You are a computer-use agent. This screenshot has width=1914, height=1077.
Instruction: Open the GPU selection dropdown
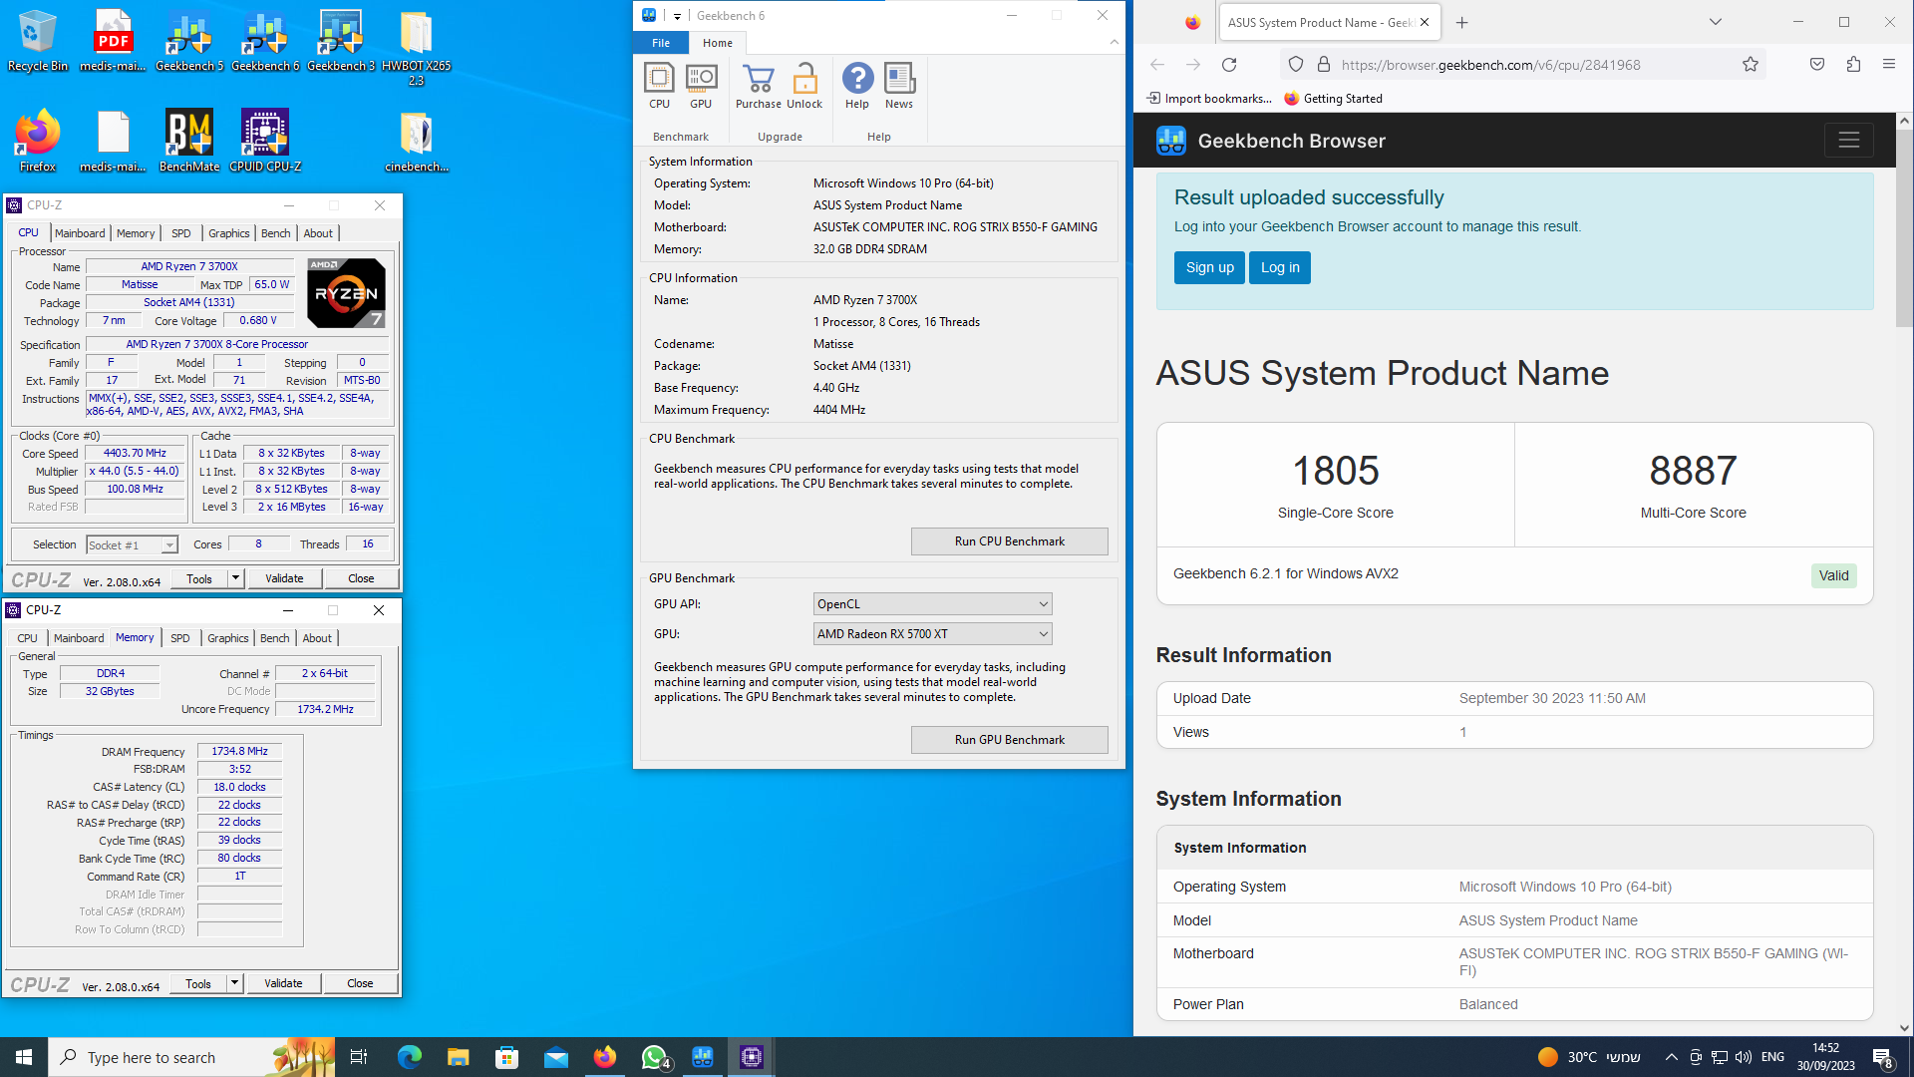pyautogui.click(x=932, y=634)
